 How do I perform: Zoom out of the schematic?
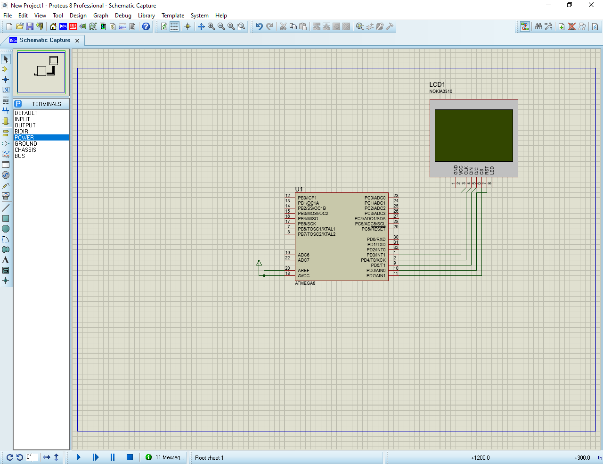(x=221, y=26)
